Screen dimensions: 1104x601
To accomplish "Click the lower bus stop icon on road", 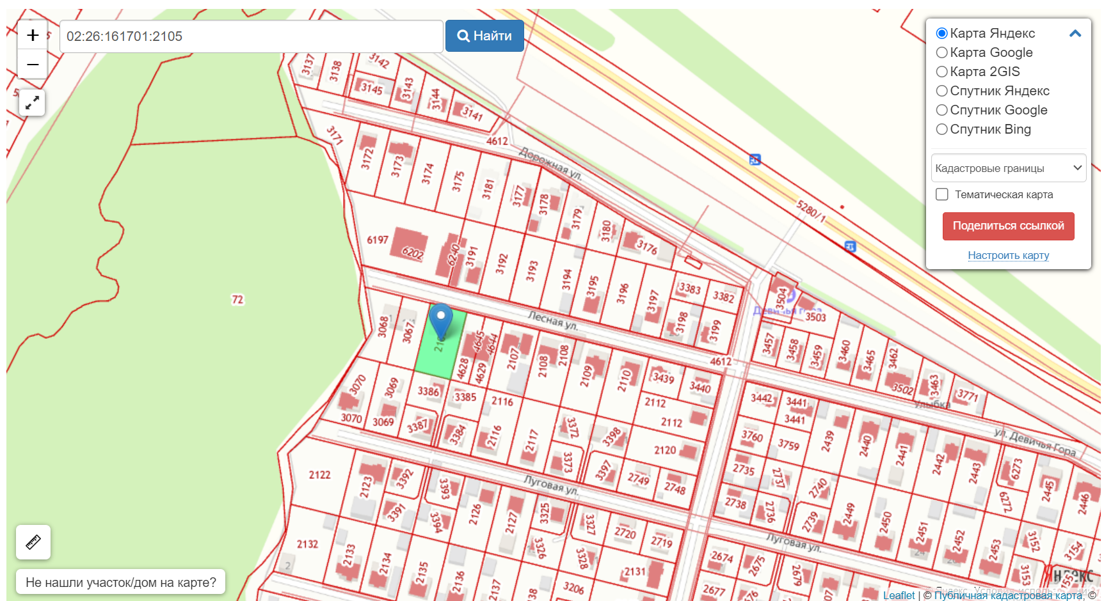I will [850, 246].
